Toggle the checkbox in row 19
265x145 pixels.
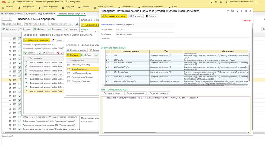[20, 80]
